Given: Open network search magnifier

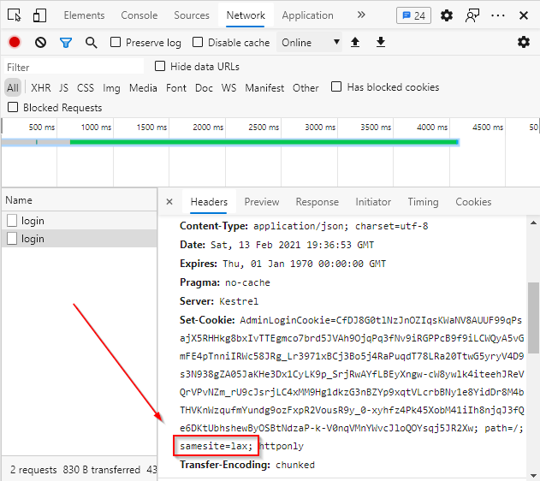Looking at the screenshot, I should 92,43.
